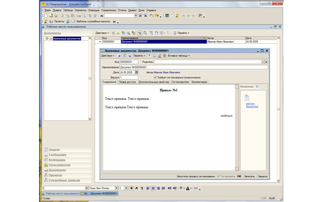The width and height of the screenshot is (323, 202).
Task: Toggle bold Ж formatting button
Action: point(132,188)
